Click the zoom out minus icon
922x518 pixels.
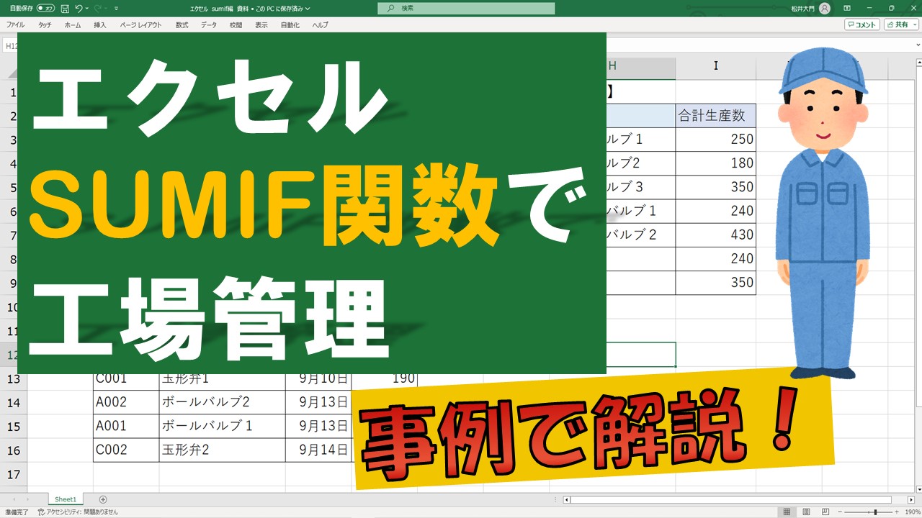click(x=841, y=512)
